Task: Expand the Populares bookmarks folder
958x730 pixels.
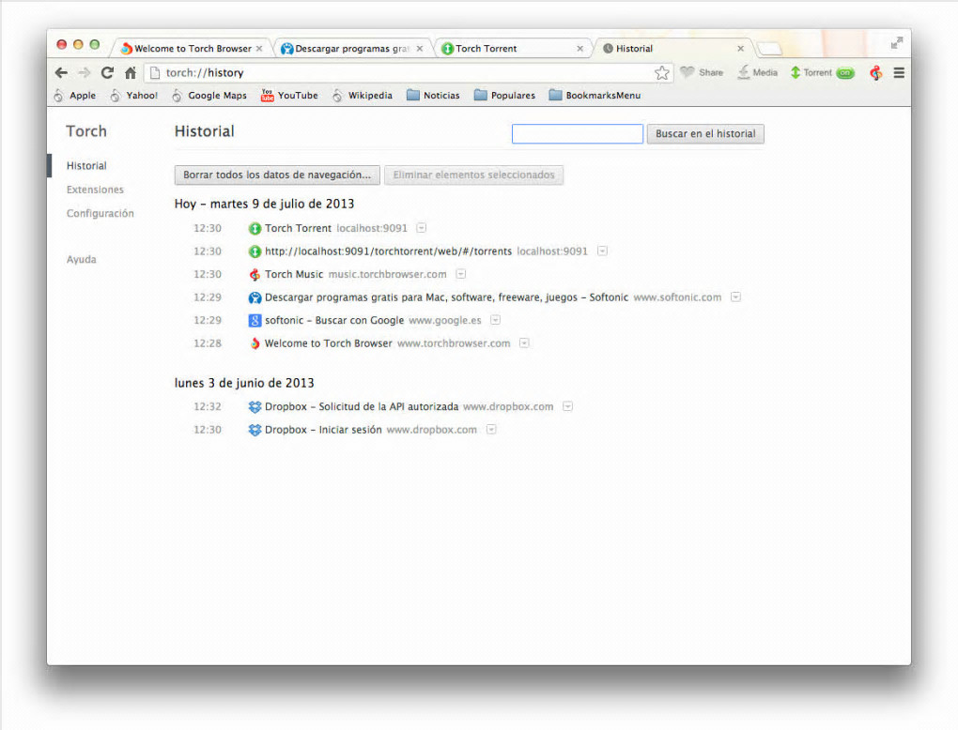Action: click(504, 95)
